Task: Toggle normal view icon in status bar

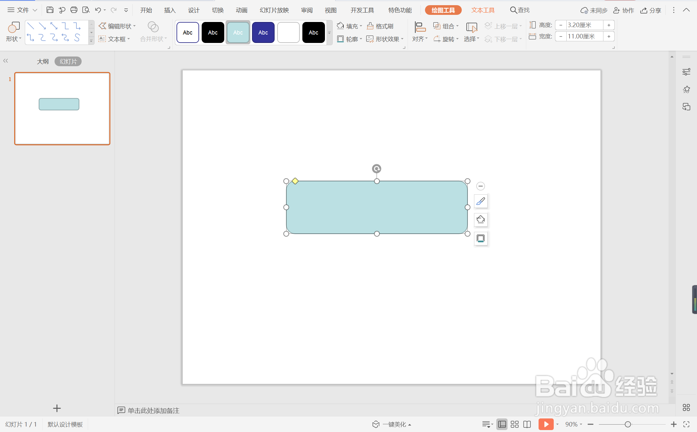Action: (x=502, y=424)
